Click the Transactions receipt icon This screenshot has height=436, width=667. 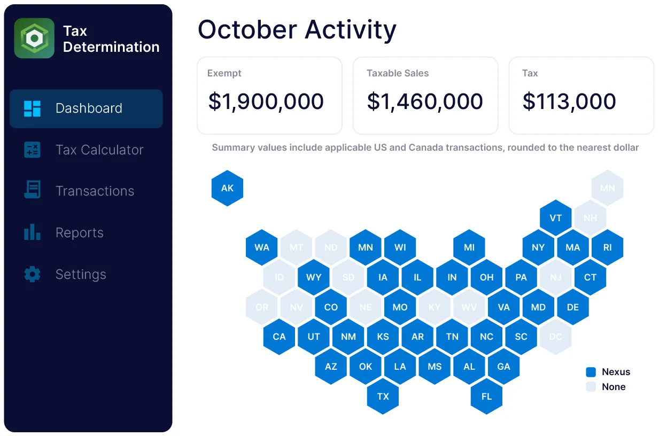point(32,191)
